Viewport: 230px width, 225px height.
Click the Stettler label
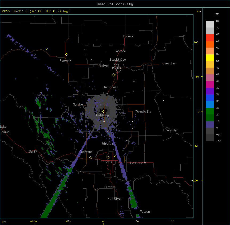(169, 63)
